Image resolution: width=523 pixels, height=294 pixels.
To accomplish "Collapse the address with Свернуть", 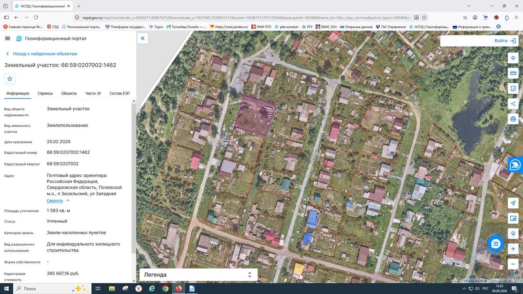I will [55, 201].
